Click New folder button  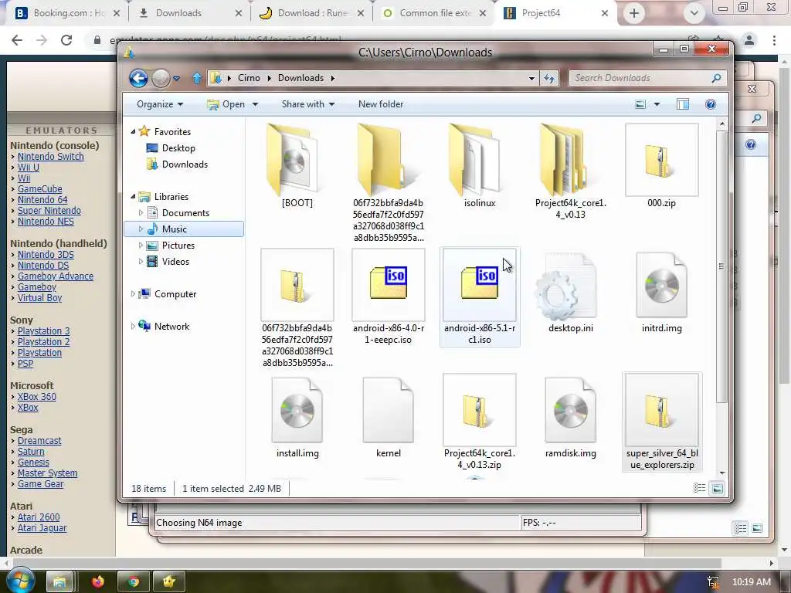tap(381, 104)
